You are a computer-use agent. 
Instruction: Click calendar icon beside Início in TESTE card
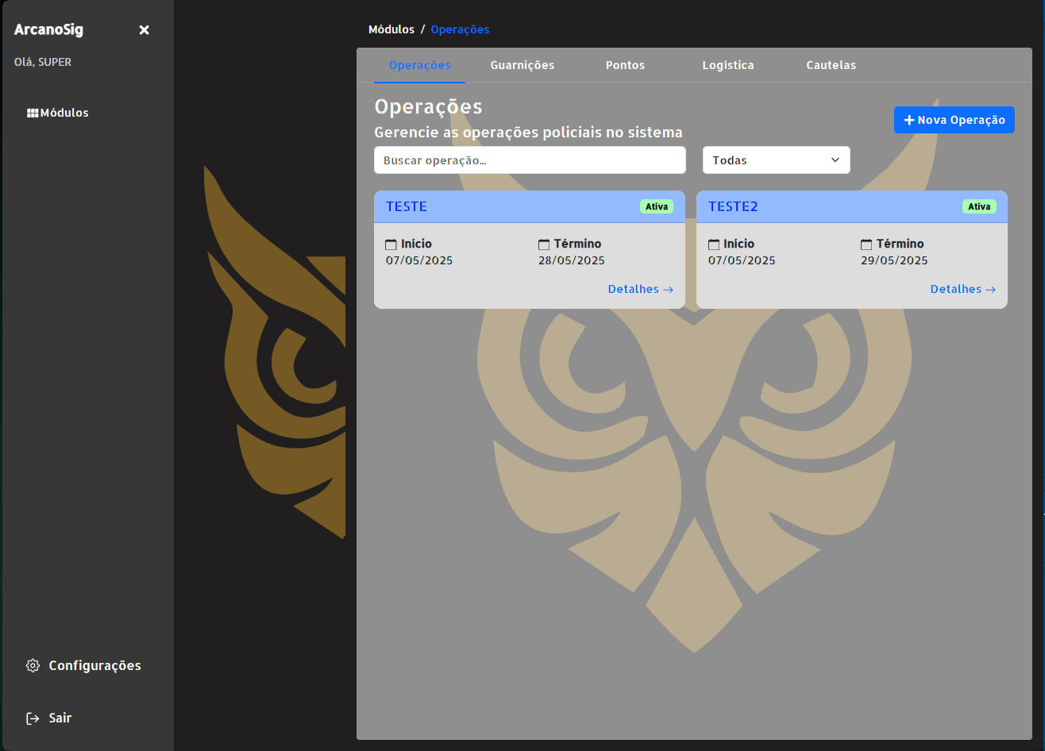point(391,245)
